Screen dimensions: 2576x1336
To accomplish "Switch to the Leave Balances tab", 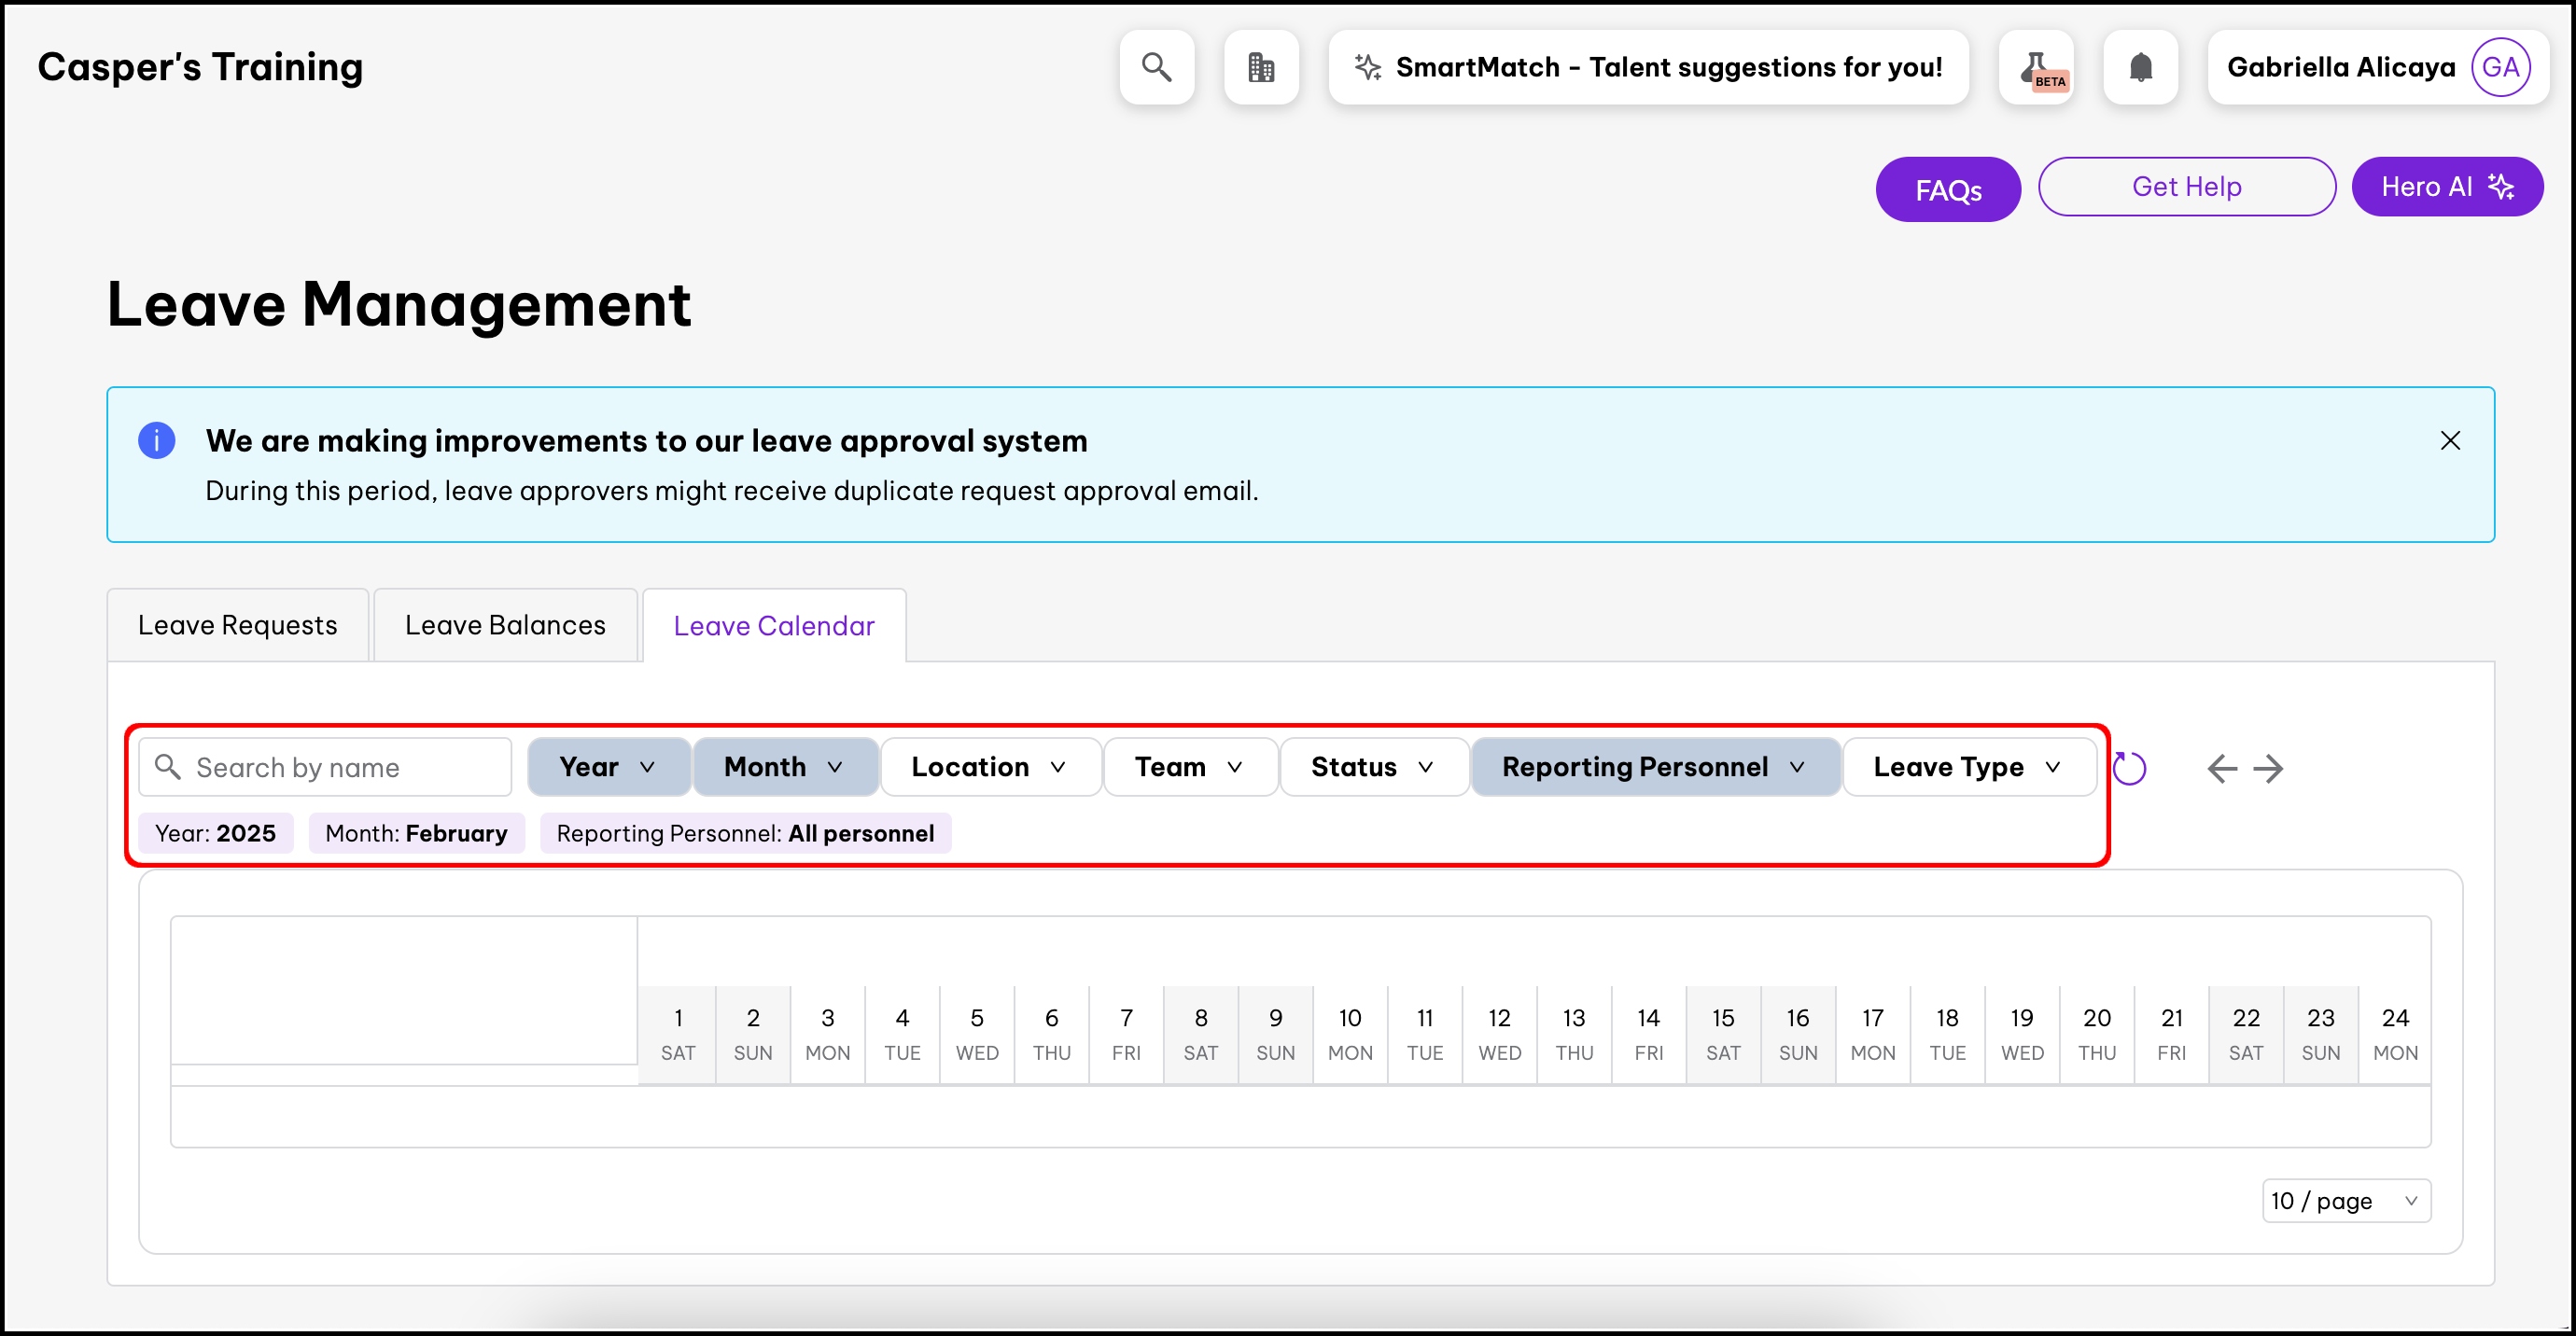I will [505, 625].
